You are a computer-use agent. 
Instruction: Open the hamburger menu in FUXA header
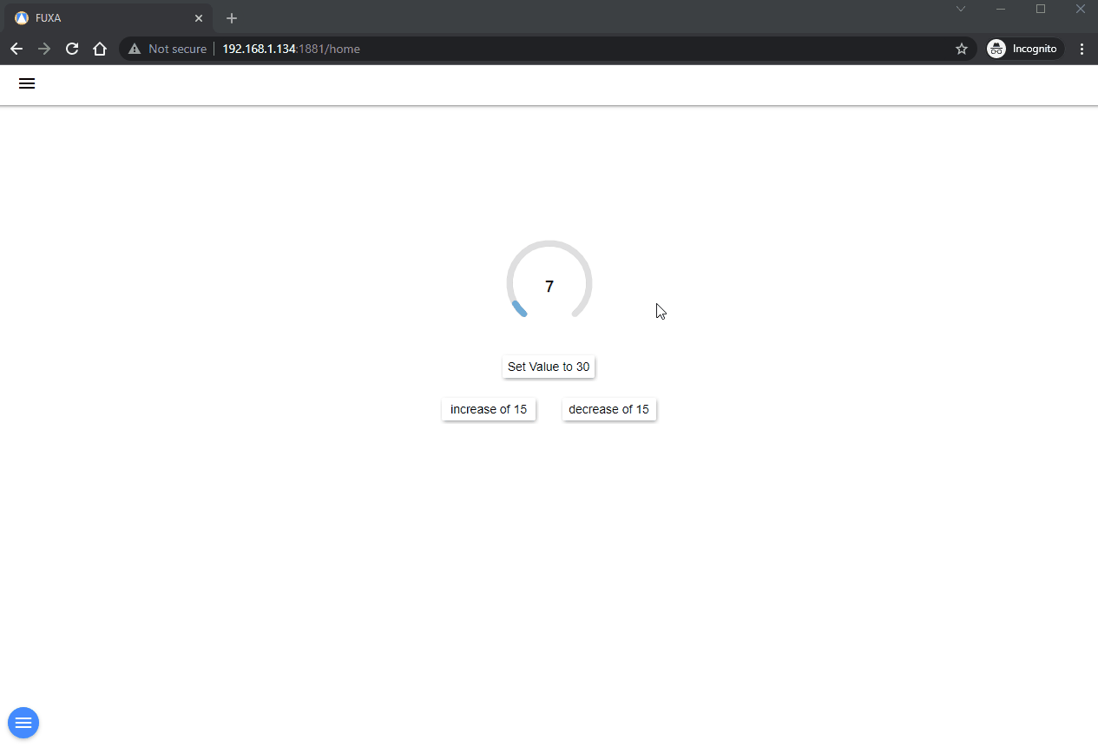(27, 83)
